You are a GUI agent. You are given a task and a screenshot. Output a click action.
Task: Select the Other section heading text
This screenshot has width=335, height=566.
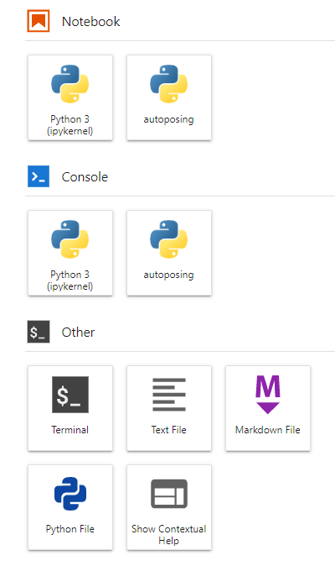pos(78,332)
